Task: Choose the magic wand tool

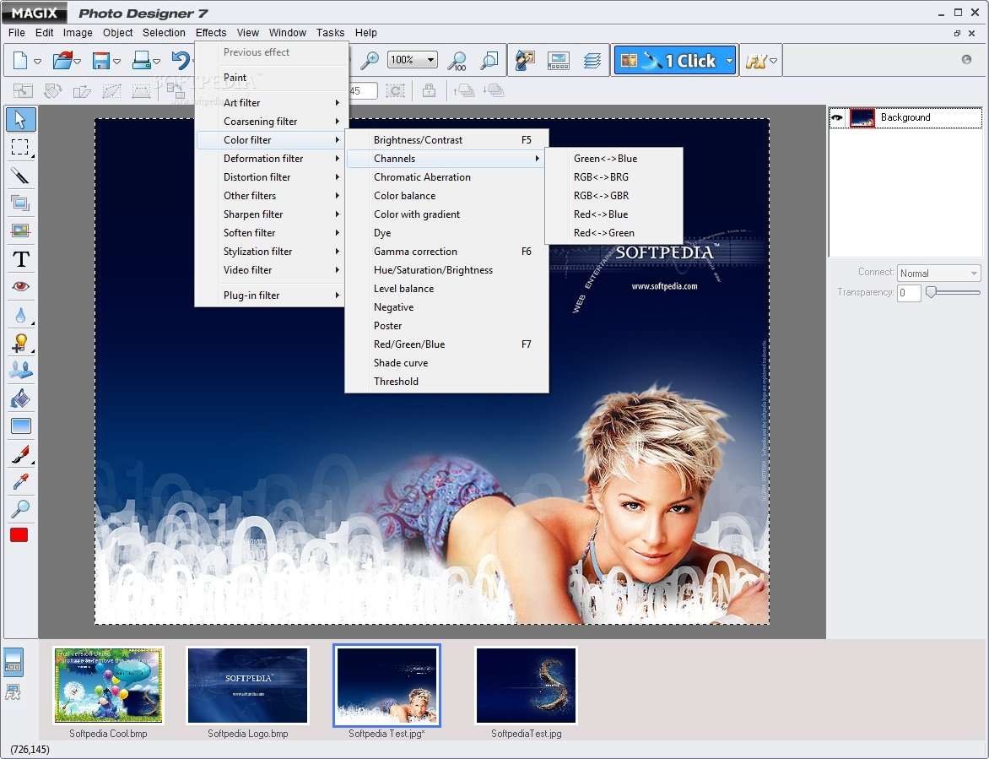Action: tap(20, 175)
